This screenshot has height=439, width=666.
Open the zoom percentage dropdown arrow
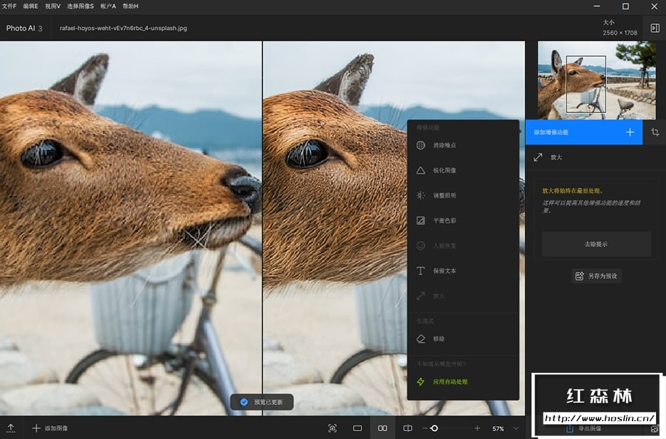516,428
